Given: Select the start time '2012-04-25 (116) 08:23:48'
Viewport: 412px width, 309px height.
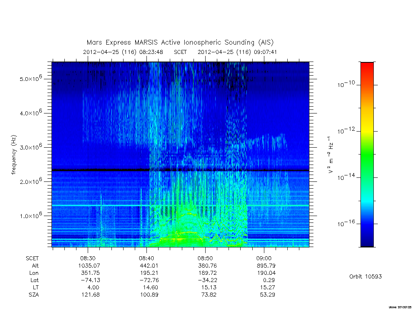Looking at the screenshot, I should point(123,52).
